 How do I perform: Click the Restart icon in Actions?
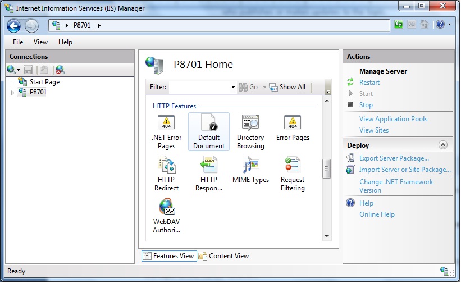(350, 83)
